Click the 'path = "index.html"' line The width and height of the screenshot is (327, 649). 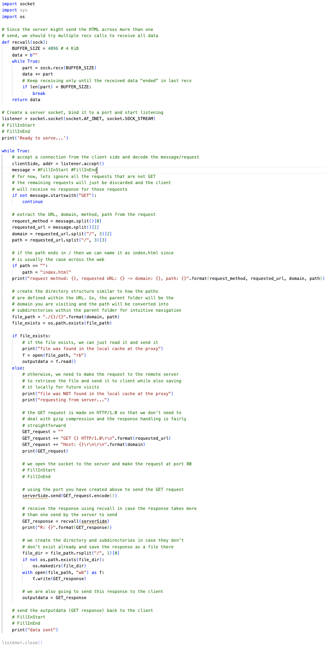pos(47,272)
